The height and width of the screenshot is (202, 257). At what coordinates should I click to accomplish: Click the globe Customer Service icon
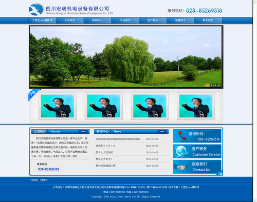point(181,151)
